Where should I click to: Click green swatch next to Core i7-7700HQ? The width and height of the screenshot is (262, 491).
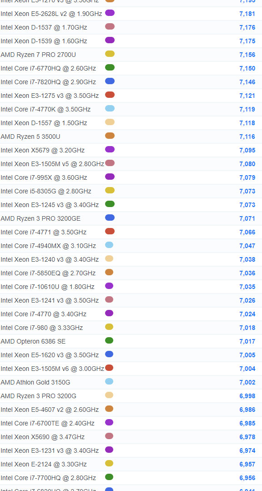click(109, 477)
